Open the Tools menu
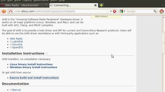This screenshot has width=165, height=92. (x=53, y=1)
